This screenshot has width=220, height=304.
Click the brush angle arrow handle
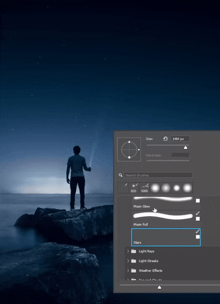coord(139,150)
